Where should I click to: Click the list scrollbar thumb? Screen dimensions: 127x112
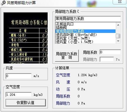(x=118, y=36)
